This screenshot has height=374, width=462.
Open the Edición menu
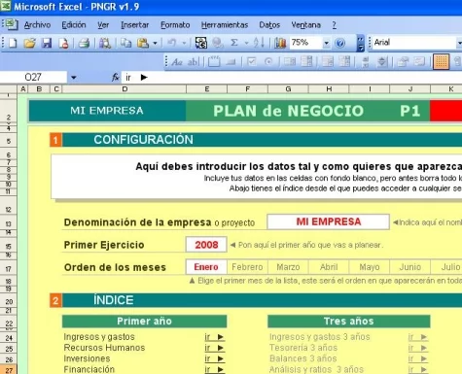click(x=74, y=25)
